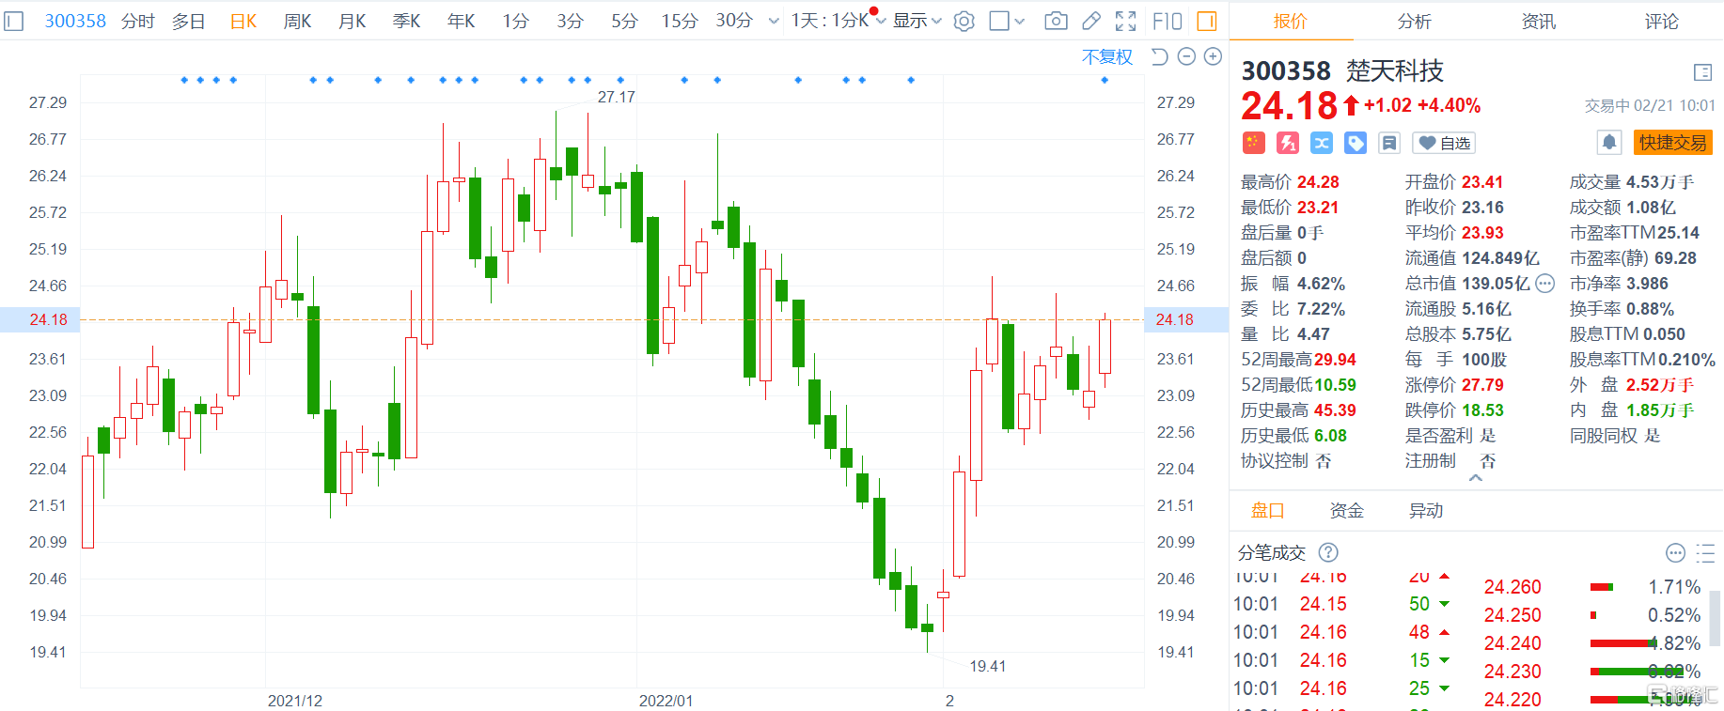
Task: Select the pencil drawing tool
Action: pyautogui.click(x=1091, y=21)
